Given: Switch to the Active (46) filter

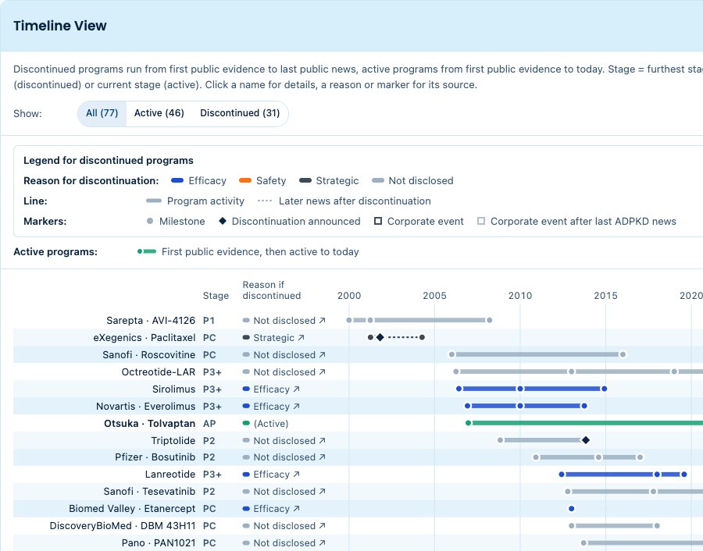Looking at the screenshot, I should (159, 113).
